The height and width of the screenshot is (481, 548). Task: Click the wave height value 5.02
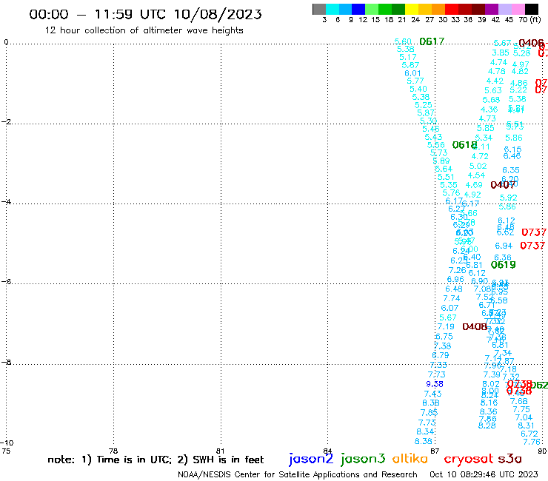[x=478, y=166]
